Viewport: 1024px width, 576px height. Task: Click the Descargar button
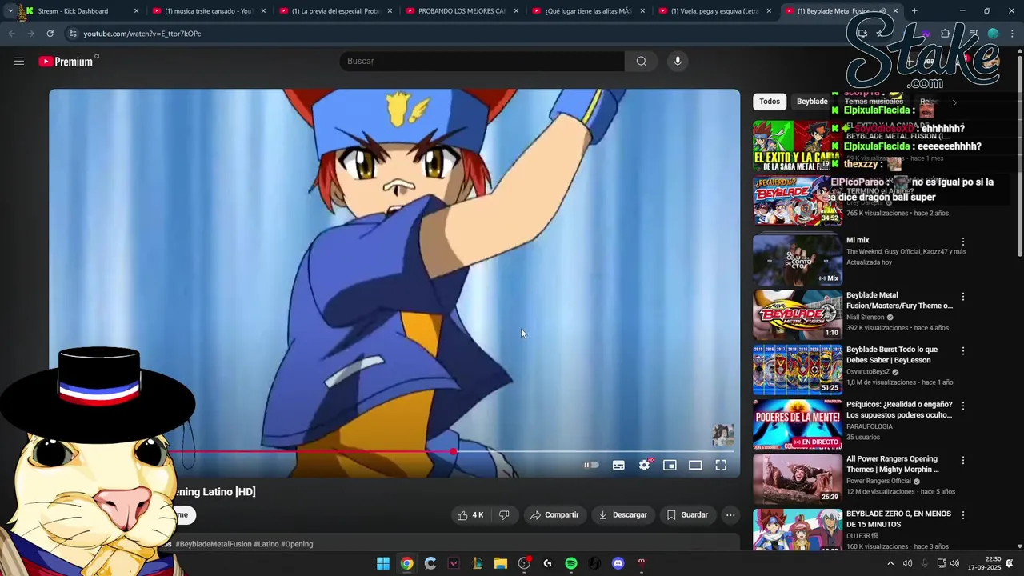(x=622, y=515)
